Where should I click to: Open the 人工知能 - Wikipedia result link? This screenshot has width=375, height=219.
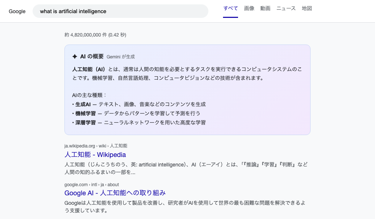[x=95, y=155]
